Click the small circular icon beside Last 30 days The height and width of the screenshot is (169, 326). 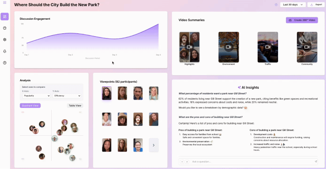pyautogui.click(x=276, y=5)
